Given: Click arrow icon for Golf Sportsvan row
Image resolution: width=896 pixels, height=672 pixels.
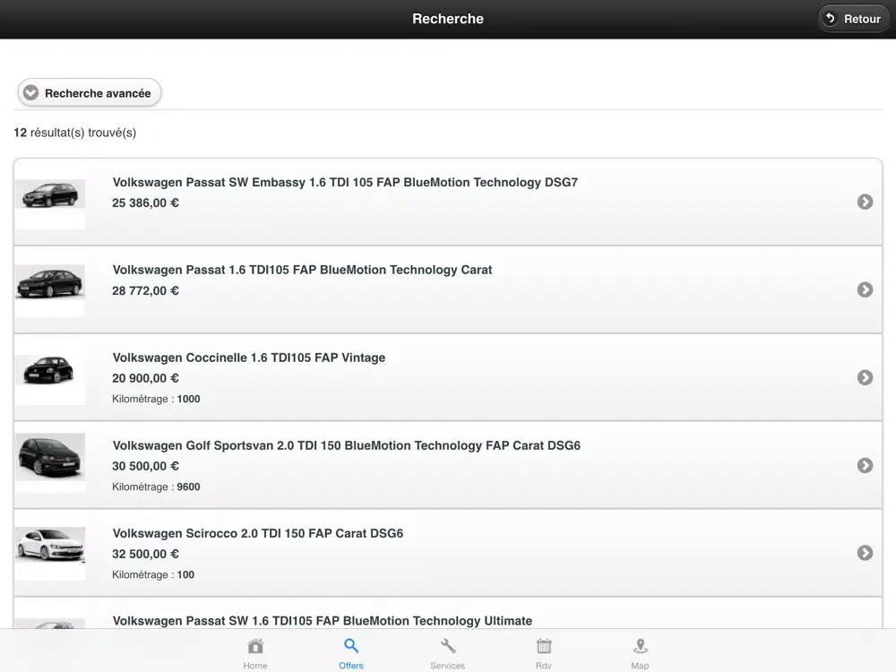Looking at the screenshot, I should [865, 465].
